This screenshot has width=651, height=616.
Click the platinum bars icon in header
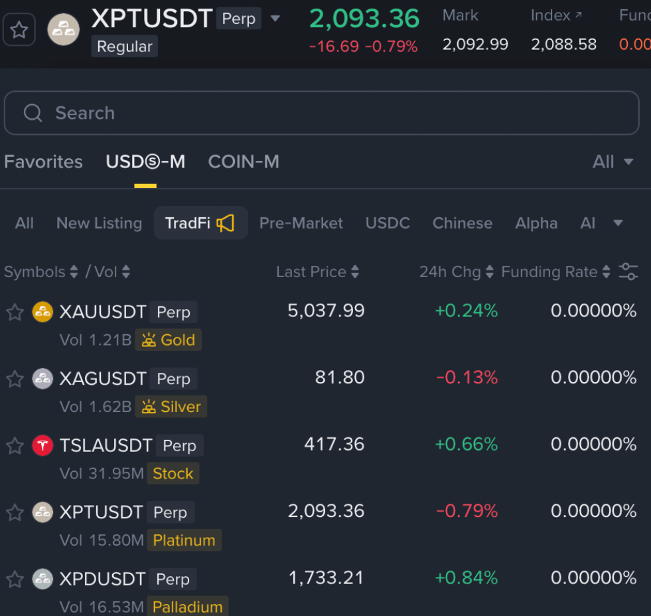click(64, 29)
